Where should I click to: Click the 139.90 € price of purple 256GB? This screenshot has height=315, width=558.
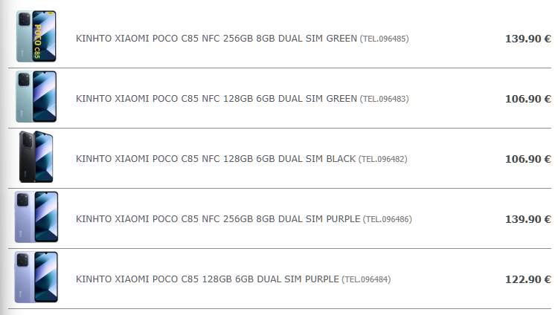(527, 219)
